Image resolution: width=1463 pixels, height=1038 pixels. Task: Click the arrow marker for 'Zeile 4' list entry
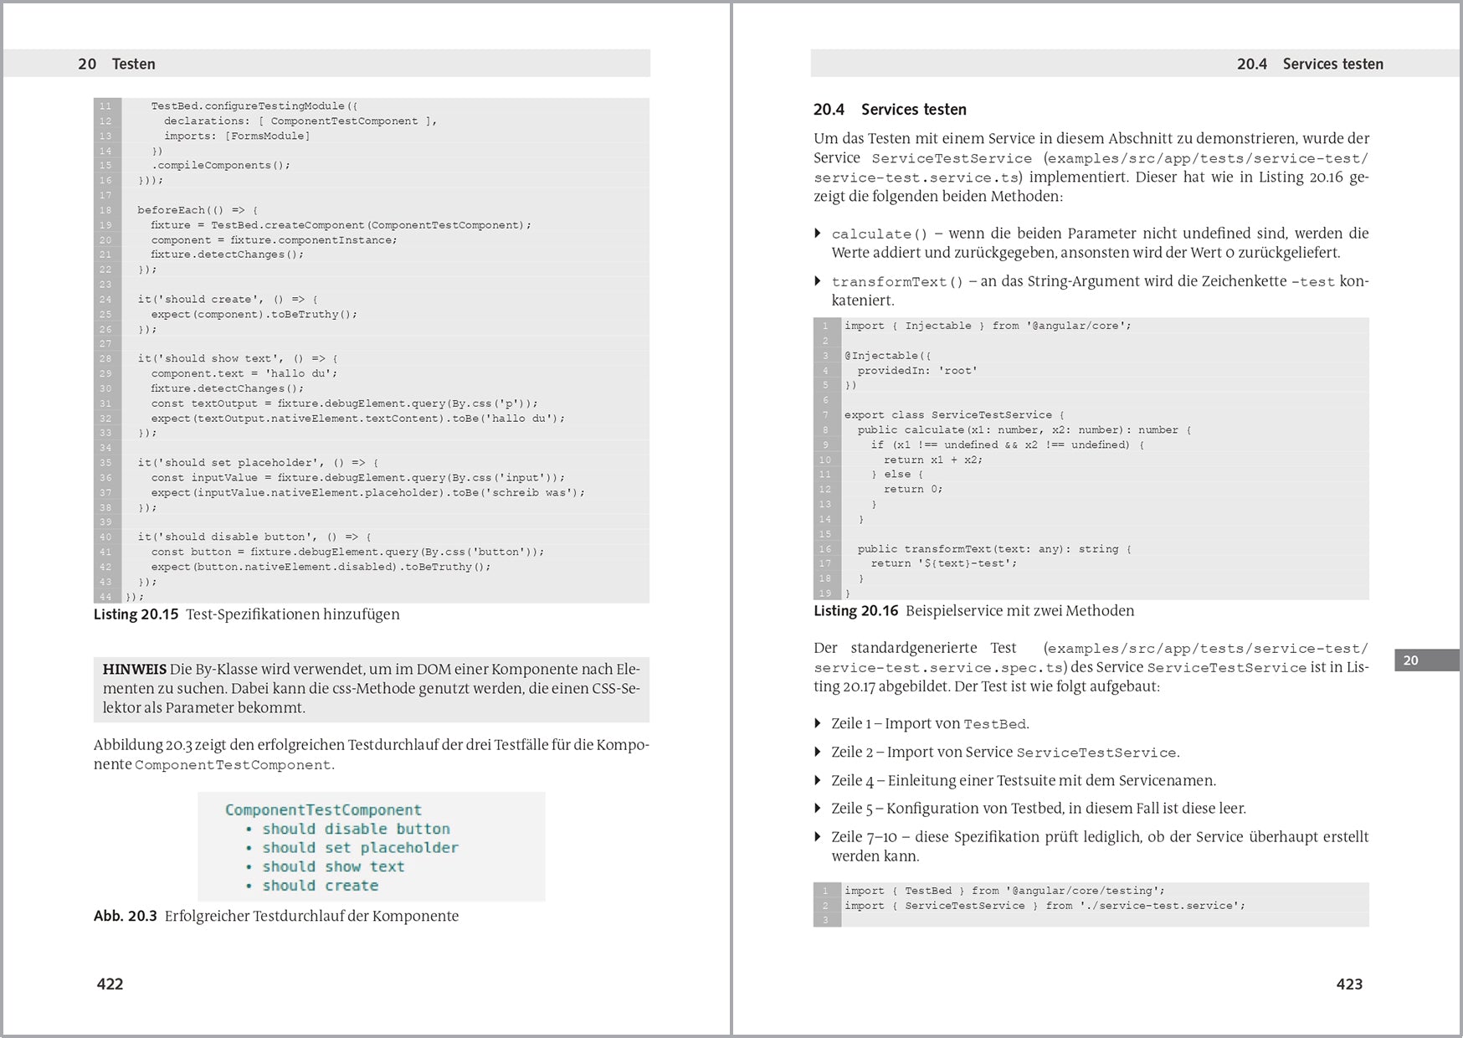[x=818, y=780]
